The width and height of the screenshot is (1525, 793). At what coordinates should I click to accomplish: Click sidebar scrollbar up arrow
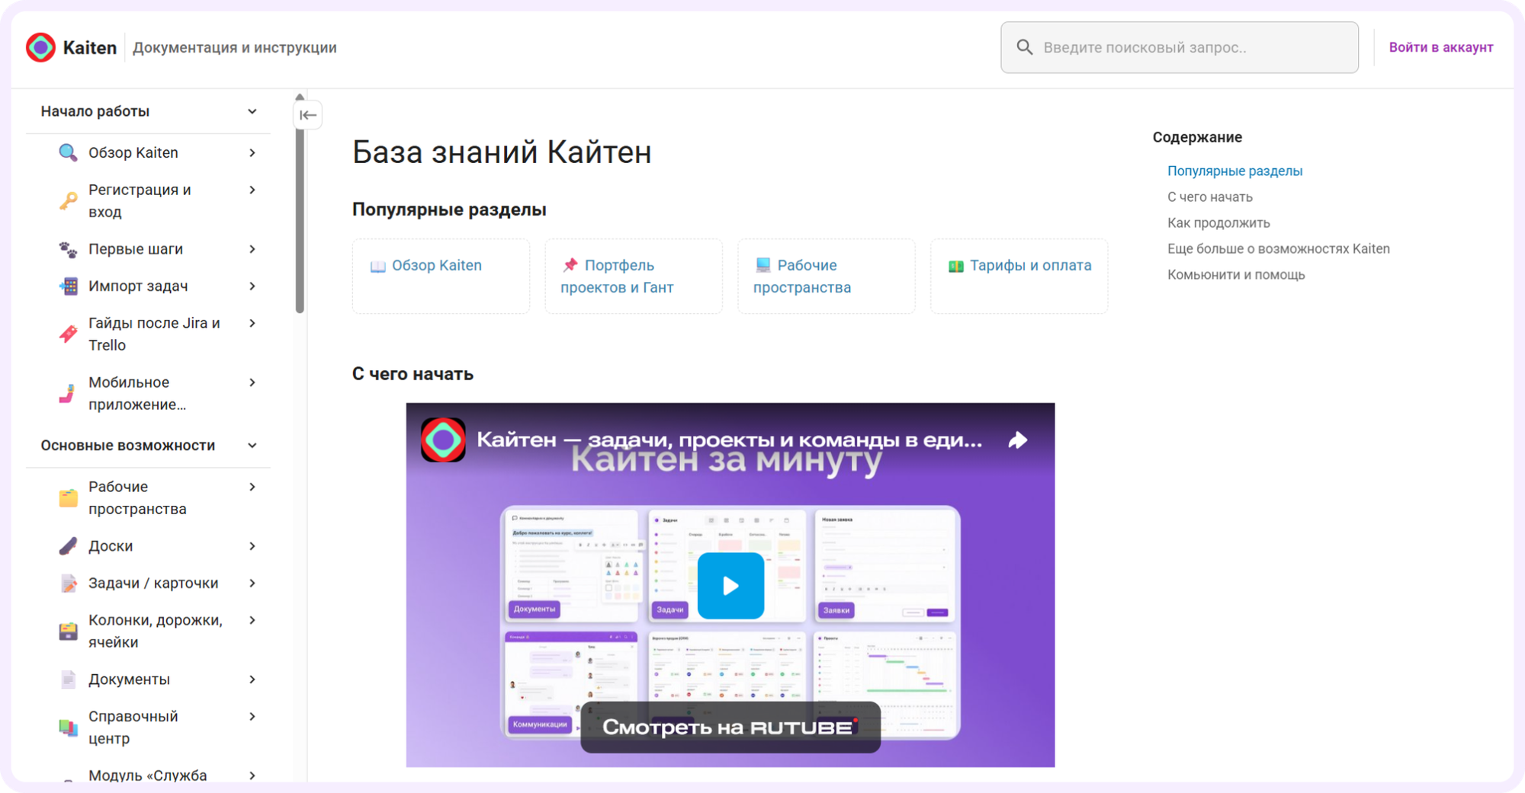(300, 97)
